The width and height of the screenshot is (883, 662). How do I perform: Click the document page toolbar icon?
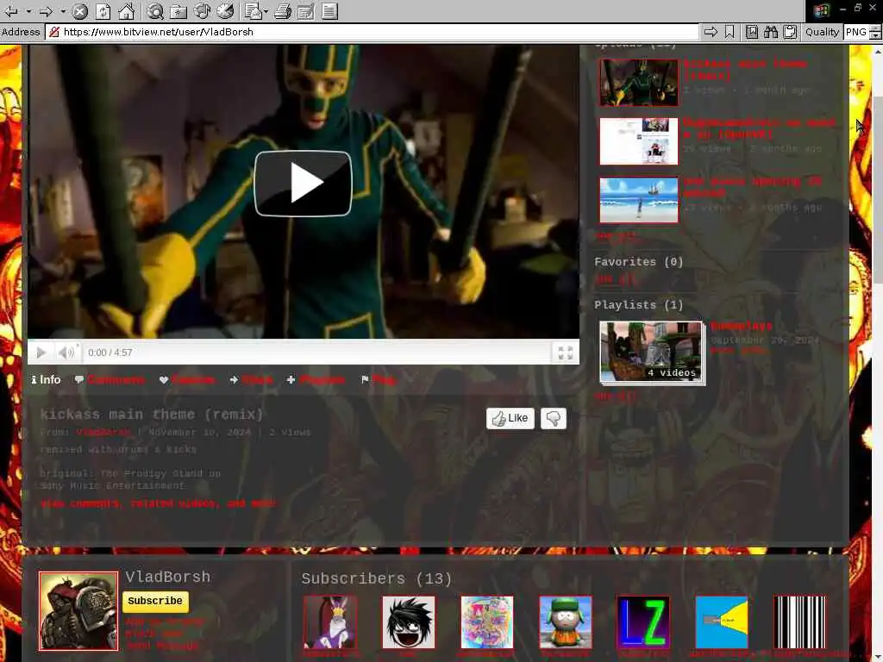[330, 10]
